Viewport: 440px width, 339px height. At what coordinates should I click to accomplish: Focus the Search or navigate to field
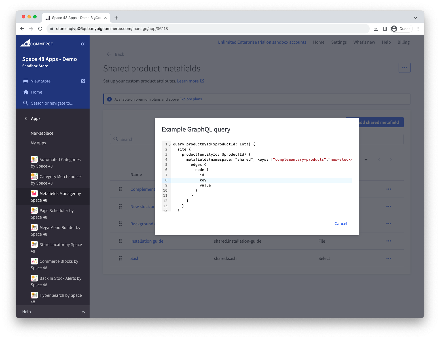(x=53, y=103)
